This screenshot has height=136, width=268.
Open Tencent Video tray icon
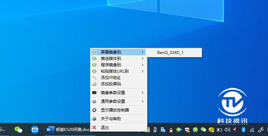click(179, 130)
